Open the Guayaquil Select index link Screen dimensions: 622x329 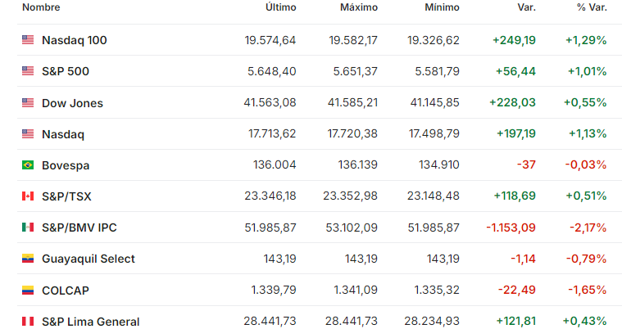(x=88, y=259)
